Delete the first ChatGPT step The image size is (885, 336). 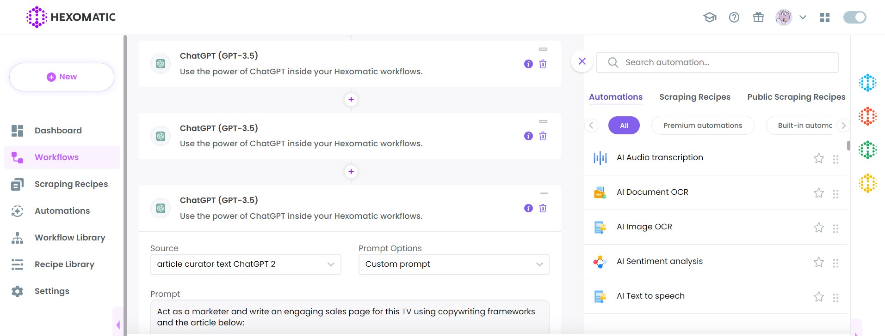click(543, 64)
